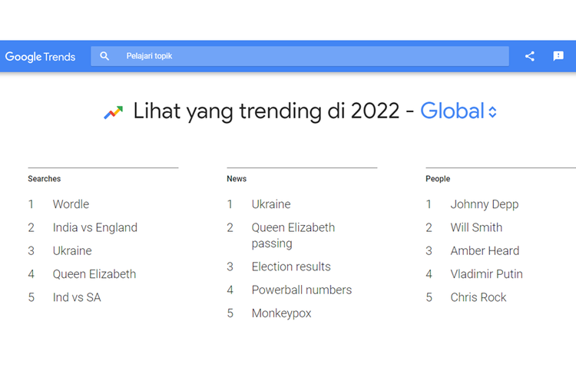Open Johnny Depp in People list
Screen dimensions: 576x384
485,204
